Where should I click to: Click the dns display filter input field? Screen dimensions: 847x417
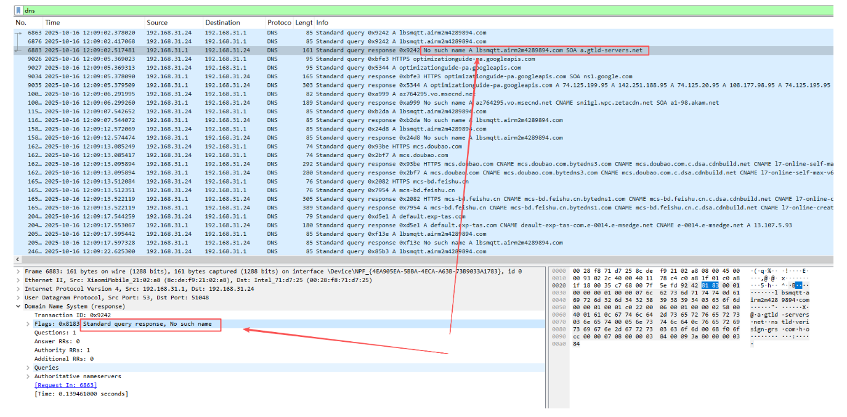[370, 10]
